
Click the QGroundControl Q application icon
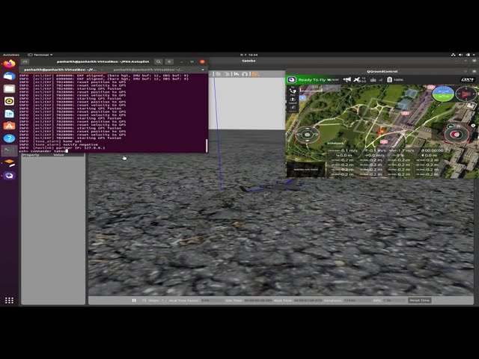pos(292,80)
